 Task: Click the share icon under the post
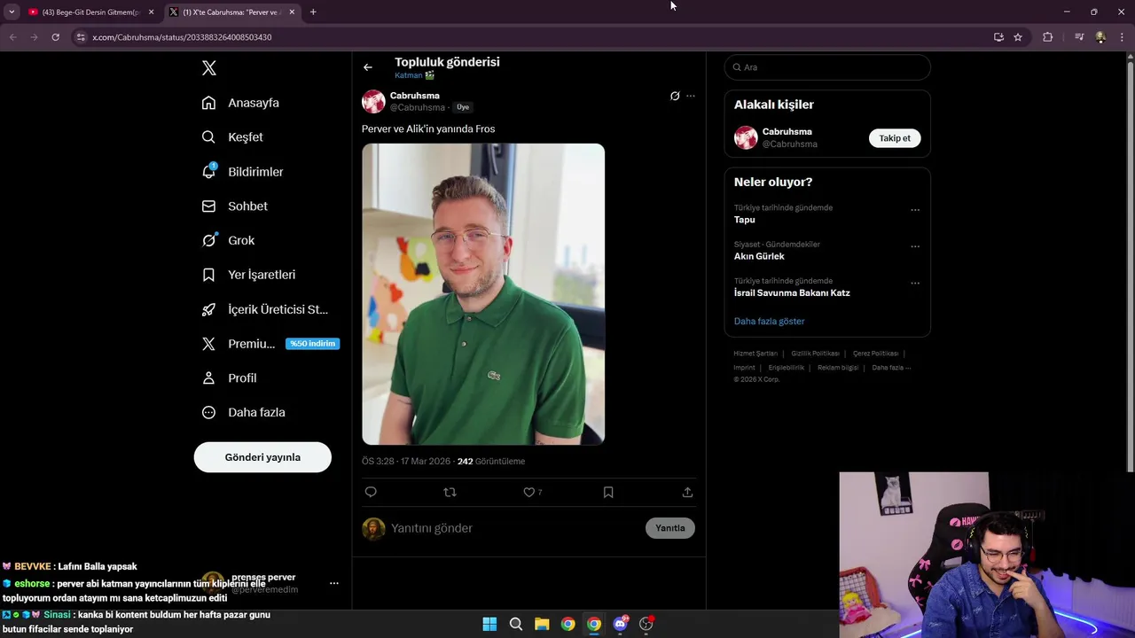click(687, 493)
